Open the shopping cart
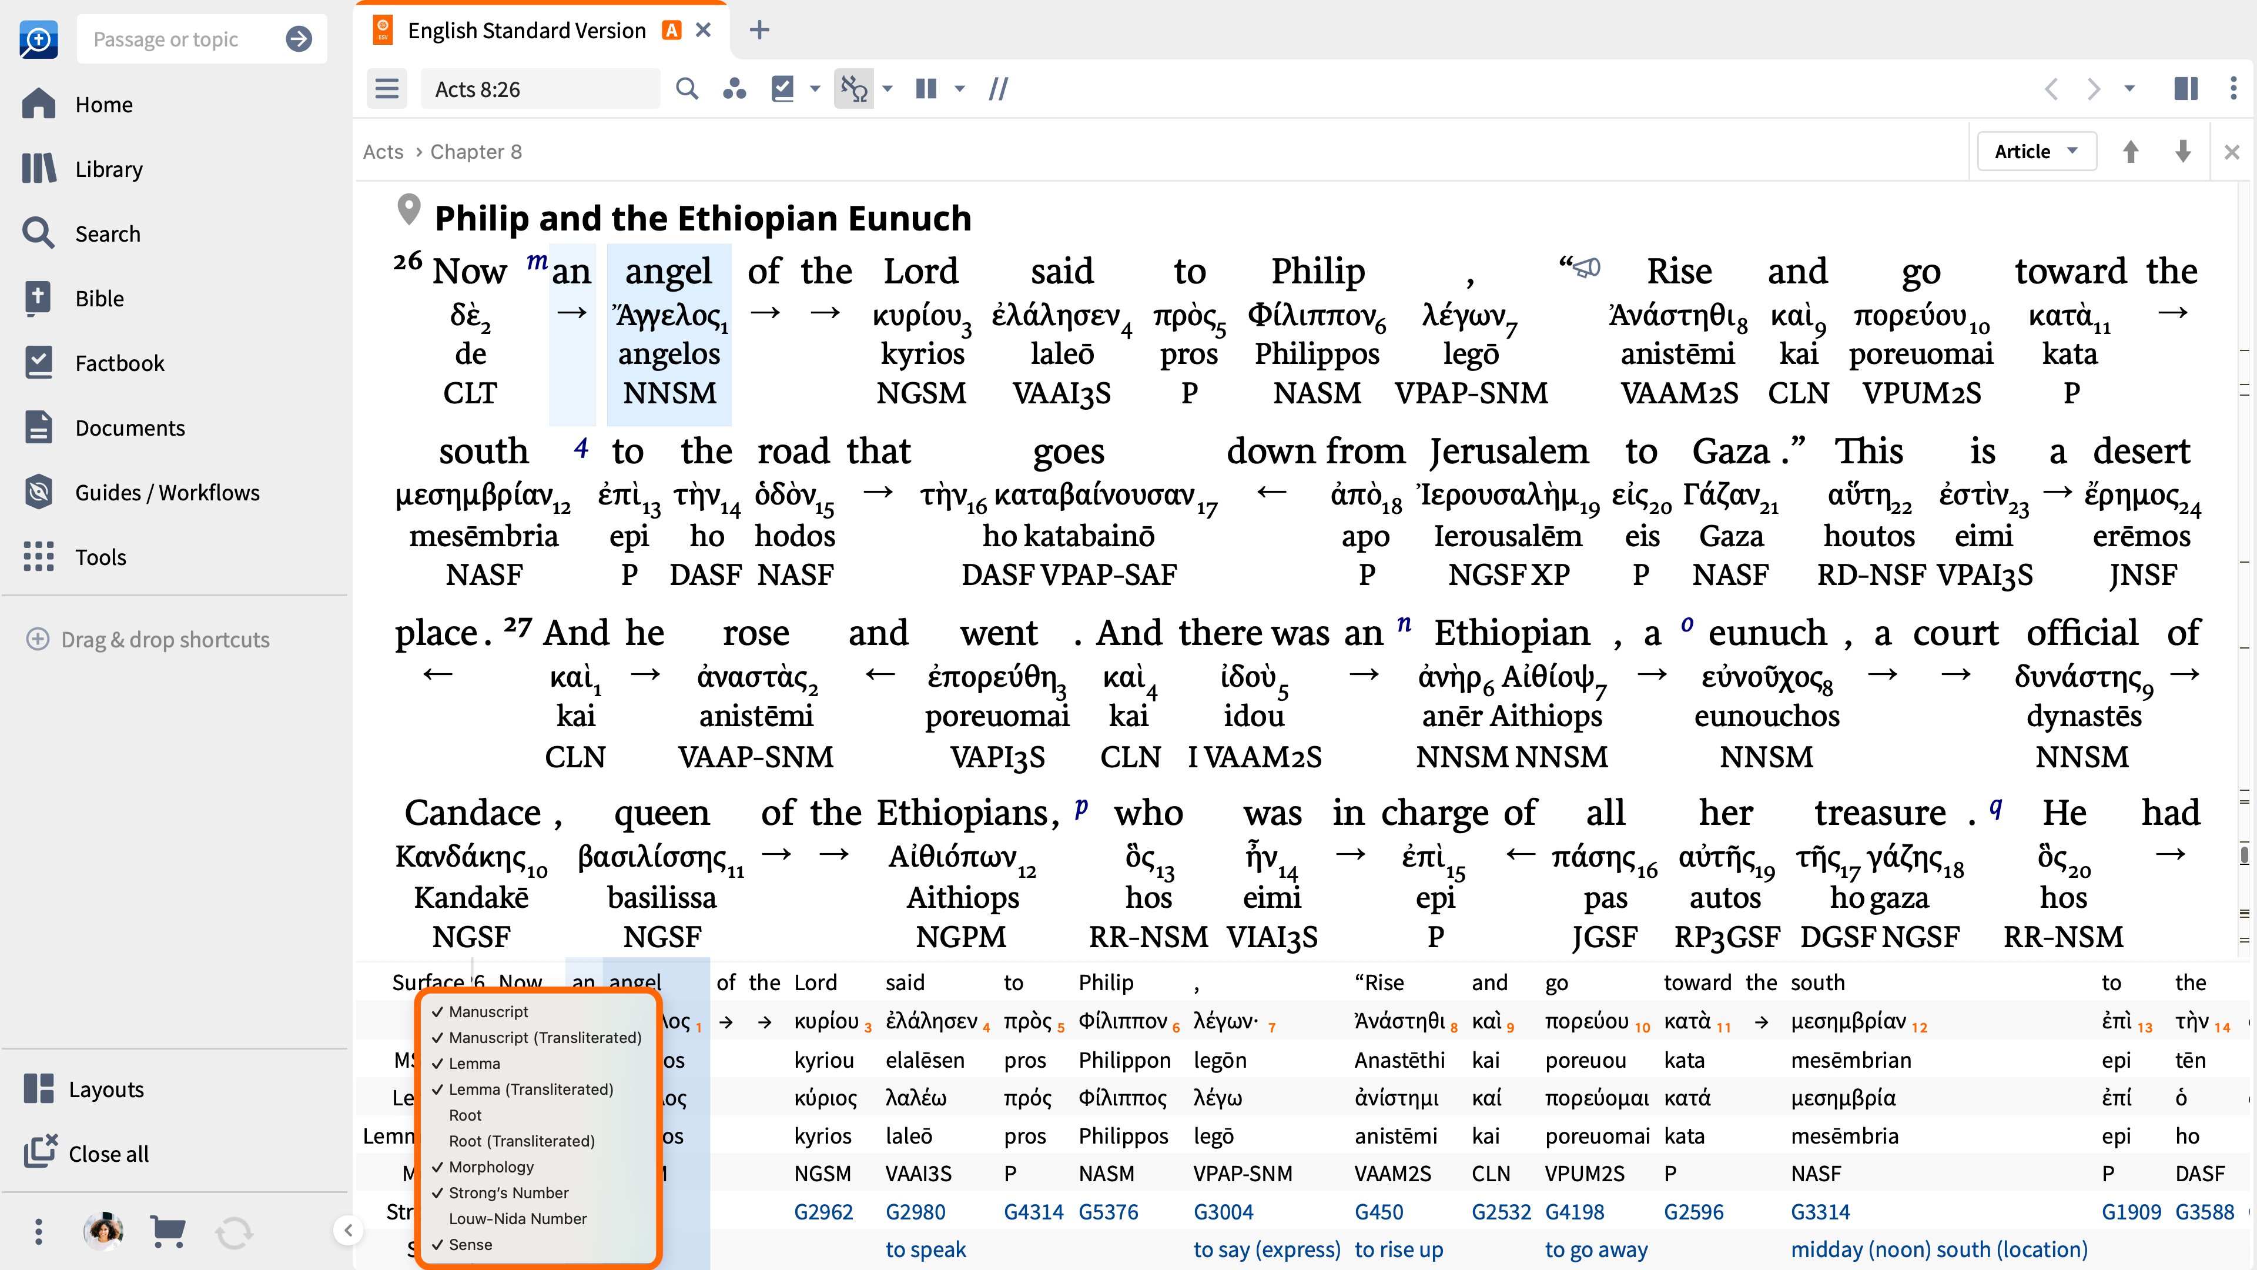Screen dimensions: 2257x1270 pyautogui.click(x=168, y=1231)
